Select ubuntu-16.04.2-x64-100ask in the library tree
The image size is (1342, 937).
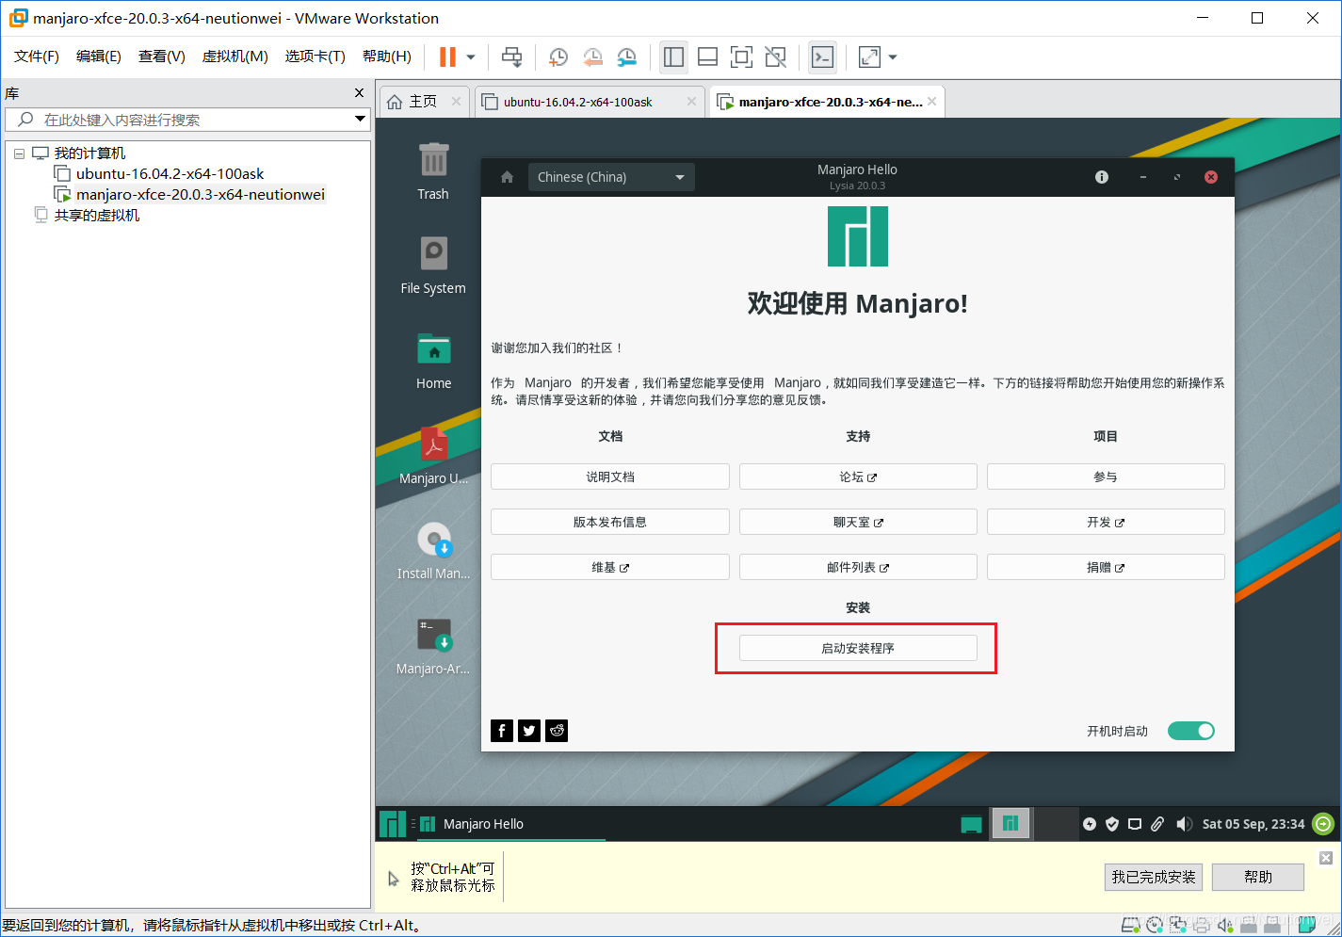coord(170,173)
